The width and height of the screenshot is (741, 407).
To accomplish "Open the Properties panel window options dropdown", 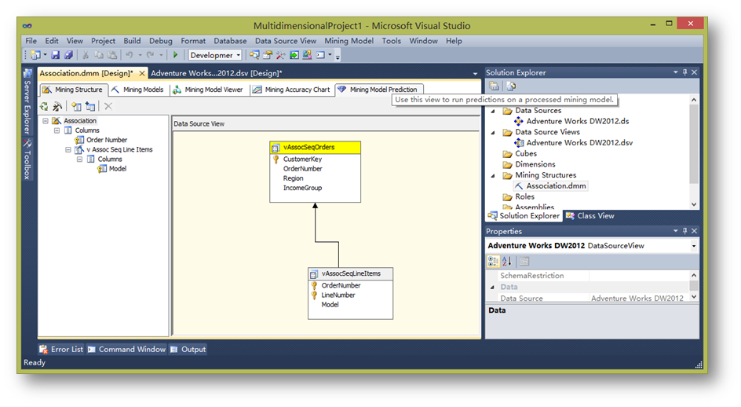I will point(675,231).
